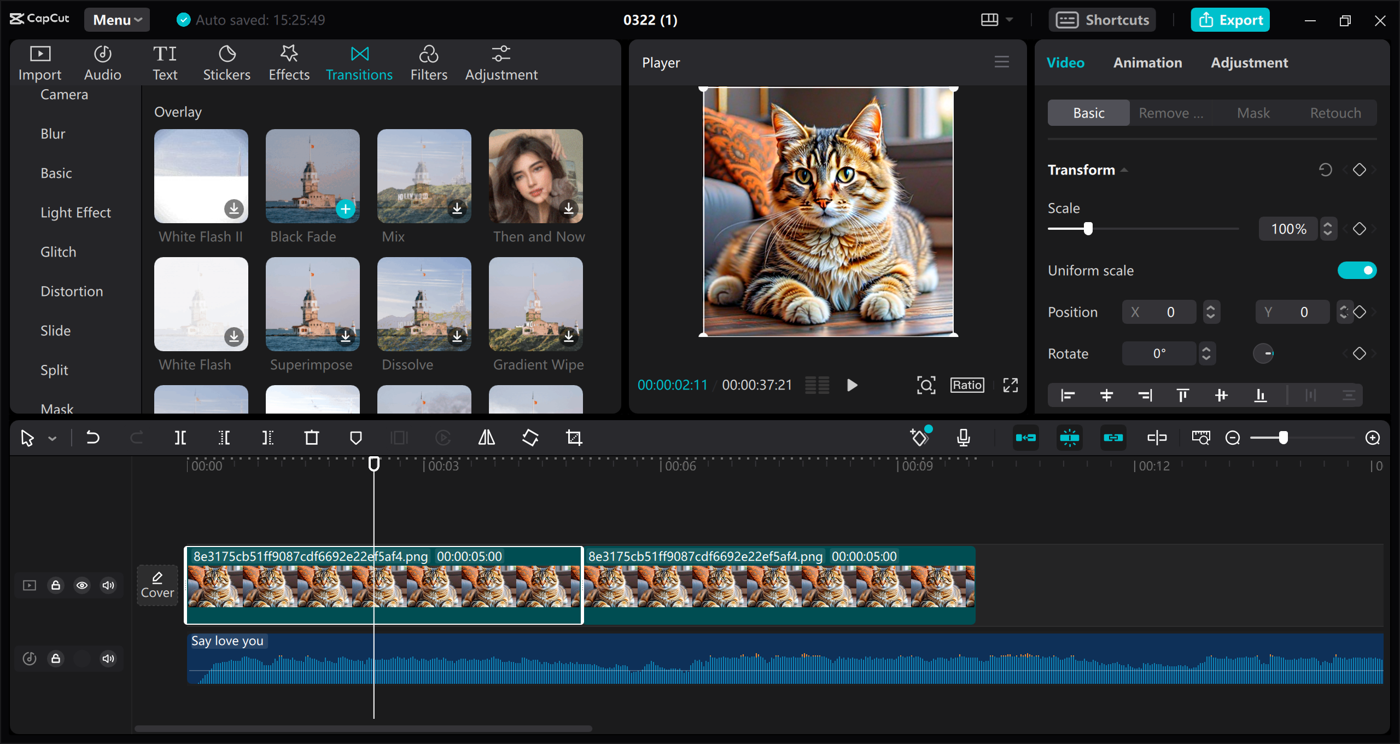The height and width of the screenshot is (744, 1400).
Task: Click the Export button
Action: point(1230,20)
